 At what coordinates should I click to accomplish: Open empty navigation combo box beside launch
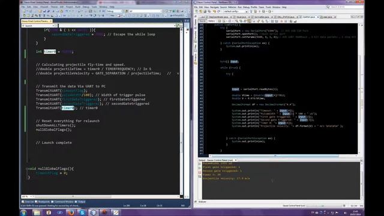(118, 25)
